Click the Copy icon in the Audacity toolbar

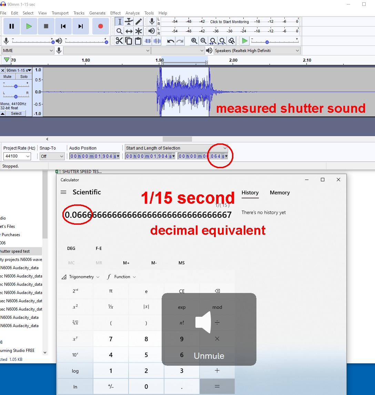(x=129, y=41)
